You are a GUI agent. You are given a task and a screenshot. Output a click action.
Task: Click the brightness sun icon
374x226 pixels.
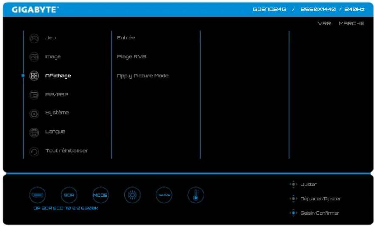tap(132, 195)
